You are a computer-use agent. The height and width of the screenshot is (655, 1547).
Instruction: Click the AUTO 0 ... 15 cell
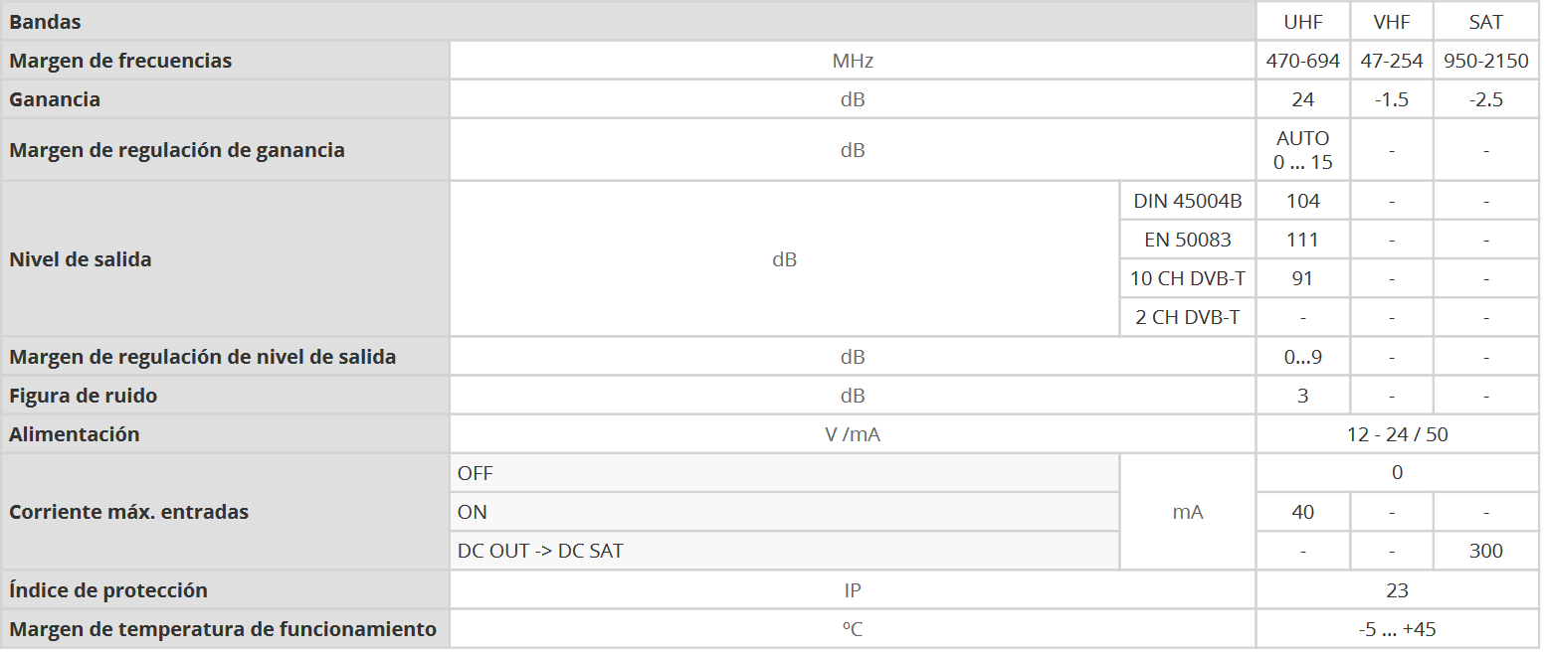[x=1302, y=150]
